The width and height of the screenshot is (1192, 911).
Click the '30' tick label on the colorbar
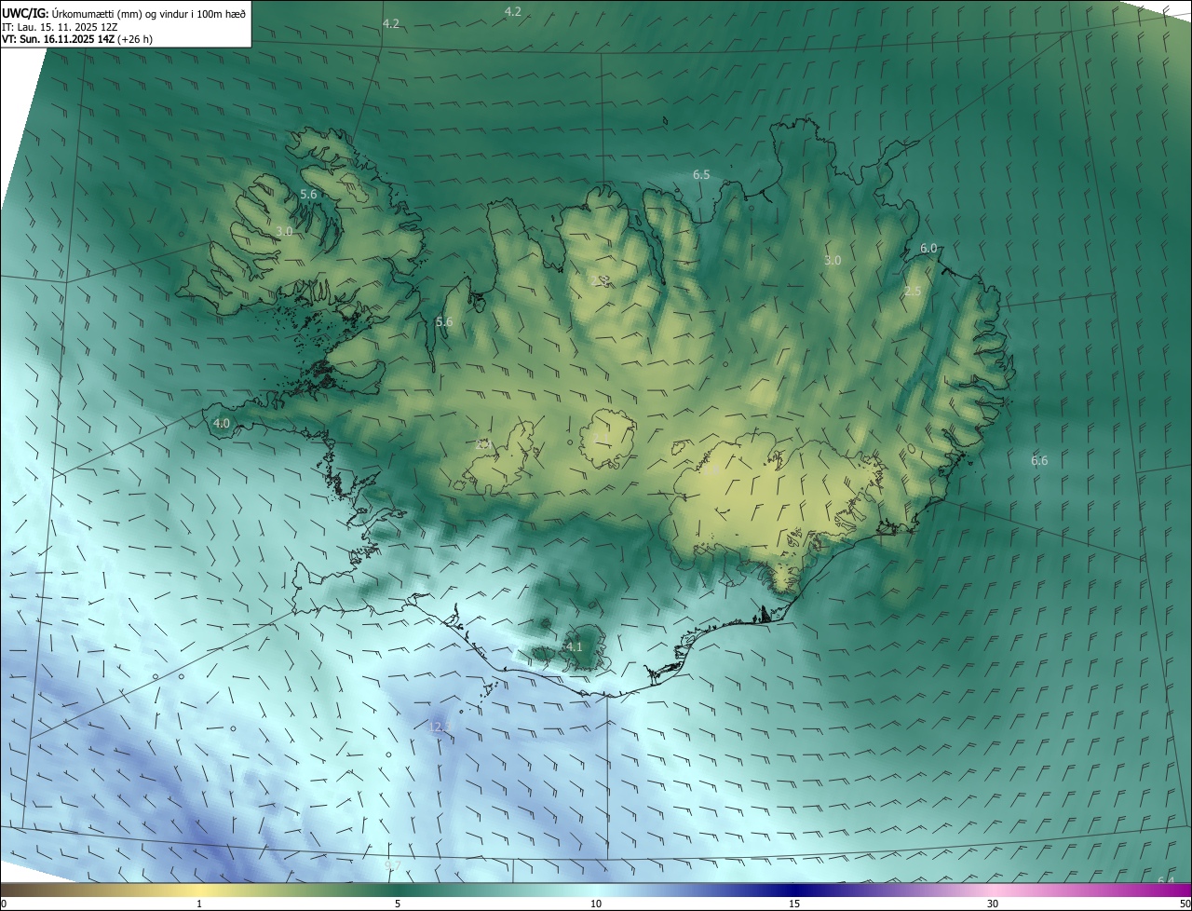point(993,904)
